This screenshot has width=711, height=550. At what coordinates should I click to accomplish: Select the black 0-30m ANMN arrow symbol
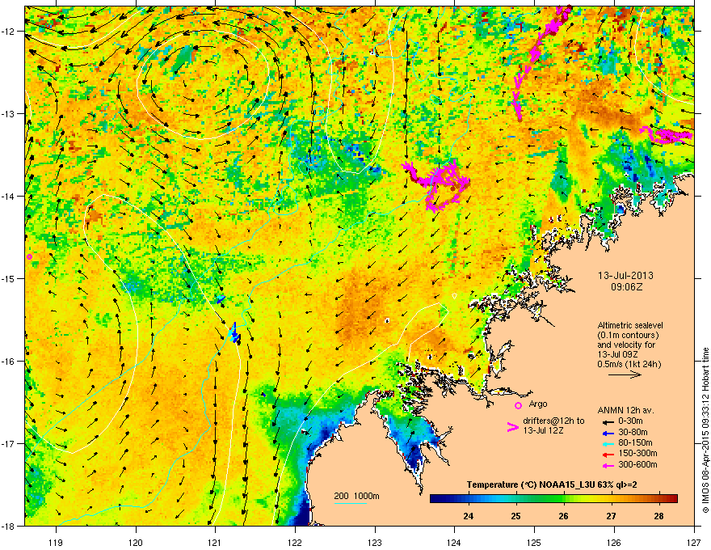coord(607,421)
